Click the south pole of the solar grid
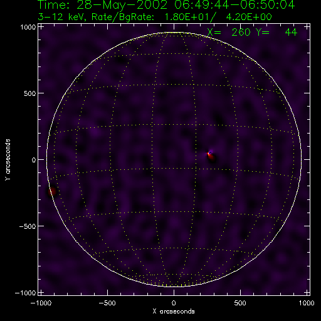 [174, 286]
